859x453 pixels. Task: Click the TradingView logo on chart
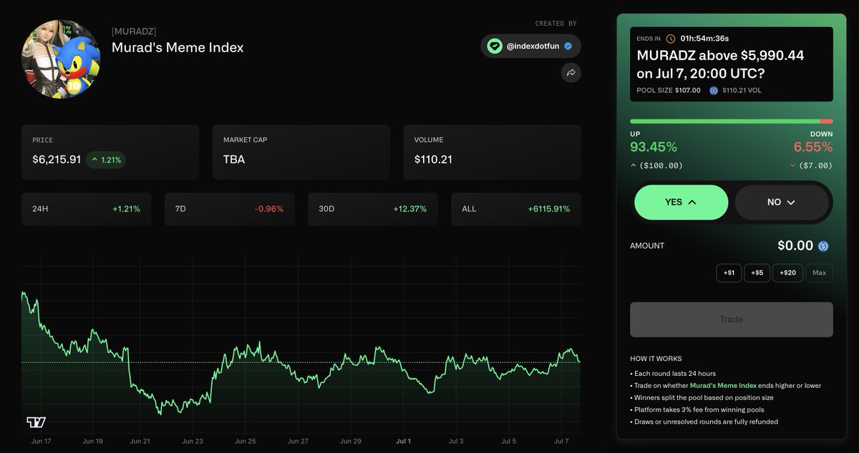click(36, 422)
